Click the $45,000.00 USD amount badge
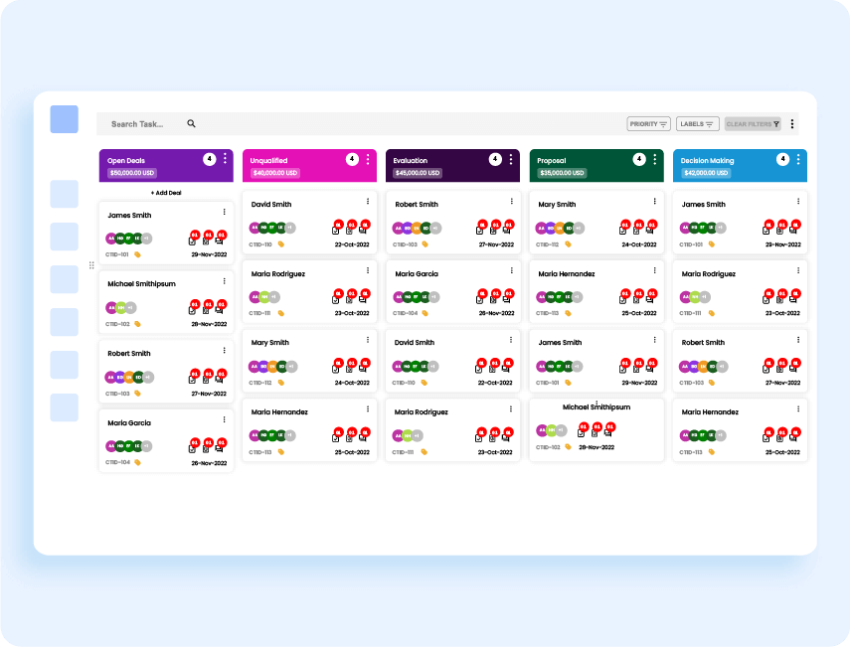 pos(418,173)
